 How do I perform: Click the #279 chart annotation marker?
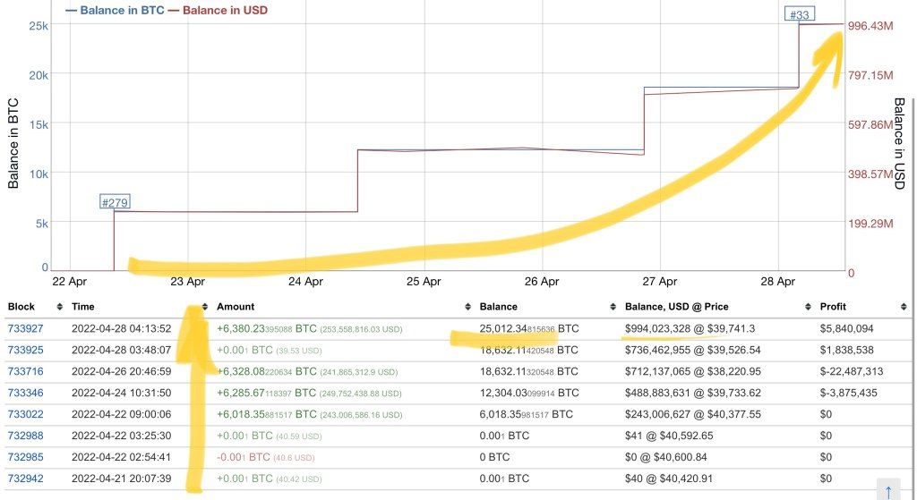[115, 203]
